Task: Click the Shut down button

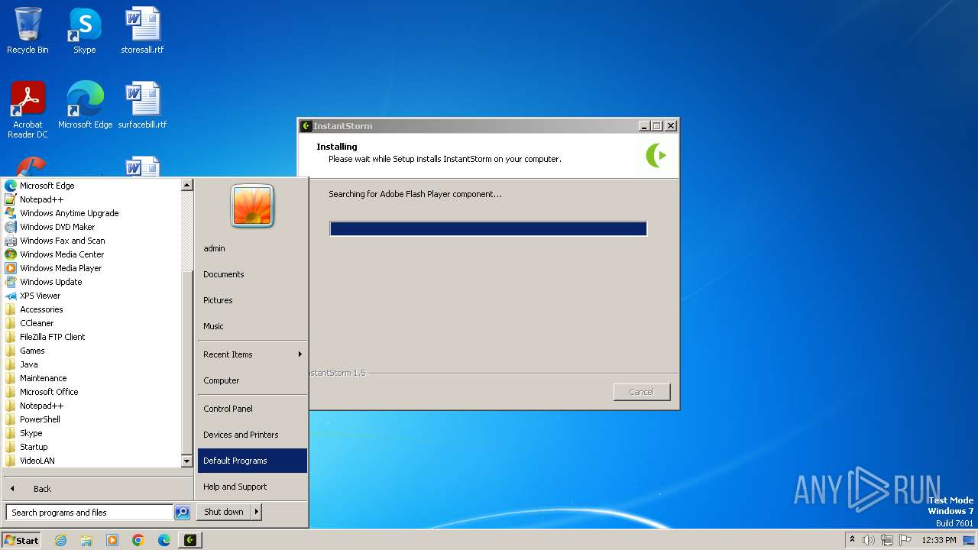Action: [x=224, y=513]
